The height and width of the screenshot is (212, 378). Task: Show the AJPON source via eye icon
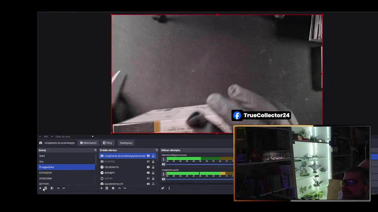point(148,178)
